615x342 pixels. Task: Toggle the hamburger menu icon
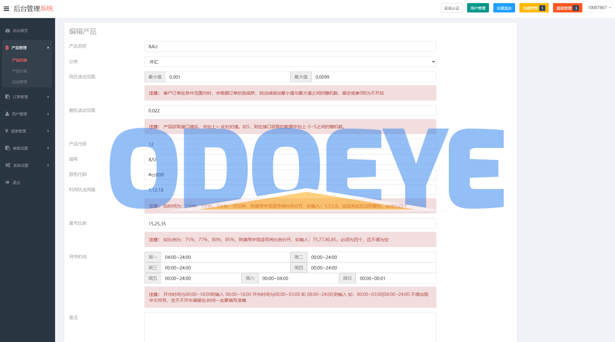point(6,9)
